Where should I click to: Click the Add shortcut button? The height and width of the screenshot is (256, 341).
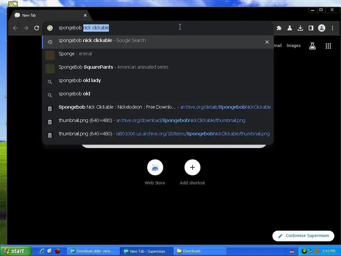pos(192,172)
